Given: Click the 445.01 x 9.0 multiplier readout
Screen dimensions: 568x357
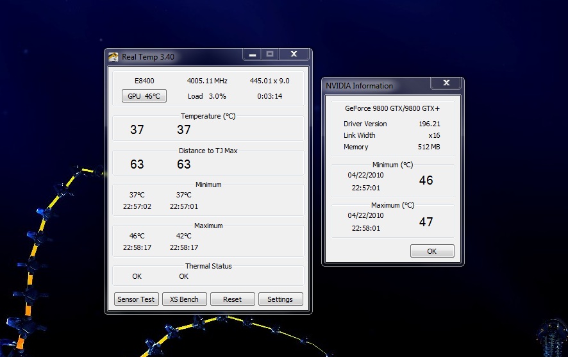Looking at the screenshot, I should click(269, 81).
